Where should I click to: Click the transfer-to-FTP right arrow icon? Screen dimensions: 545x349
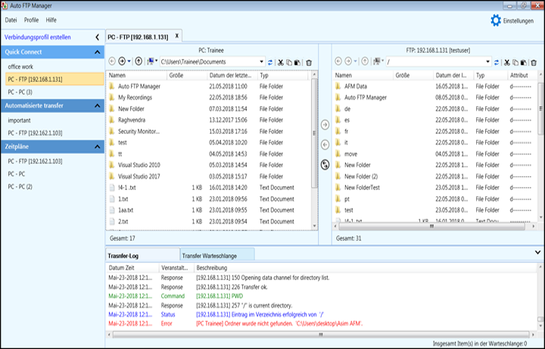tap(325, 125)
